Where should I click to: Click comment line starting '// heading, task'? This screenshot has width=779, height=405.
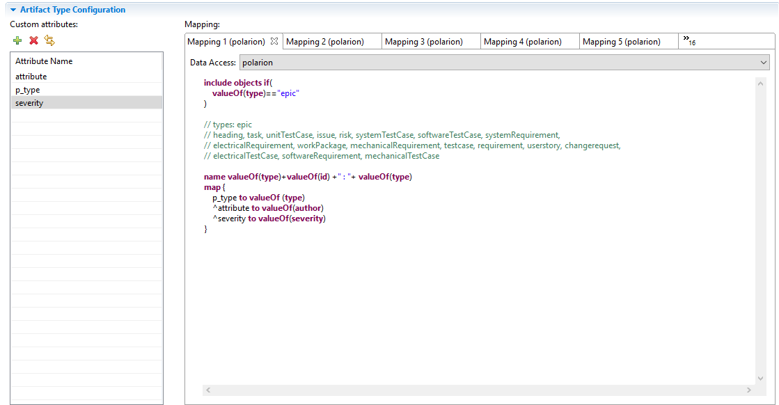(x=381, y=135)
